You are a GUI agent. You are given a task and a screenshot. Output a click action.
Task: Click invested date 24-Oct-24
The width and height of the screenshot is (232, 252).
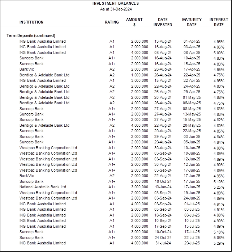tap(163, 238)
